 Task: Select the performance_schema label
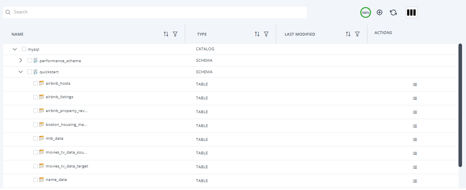[x=60, y=61]
